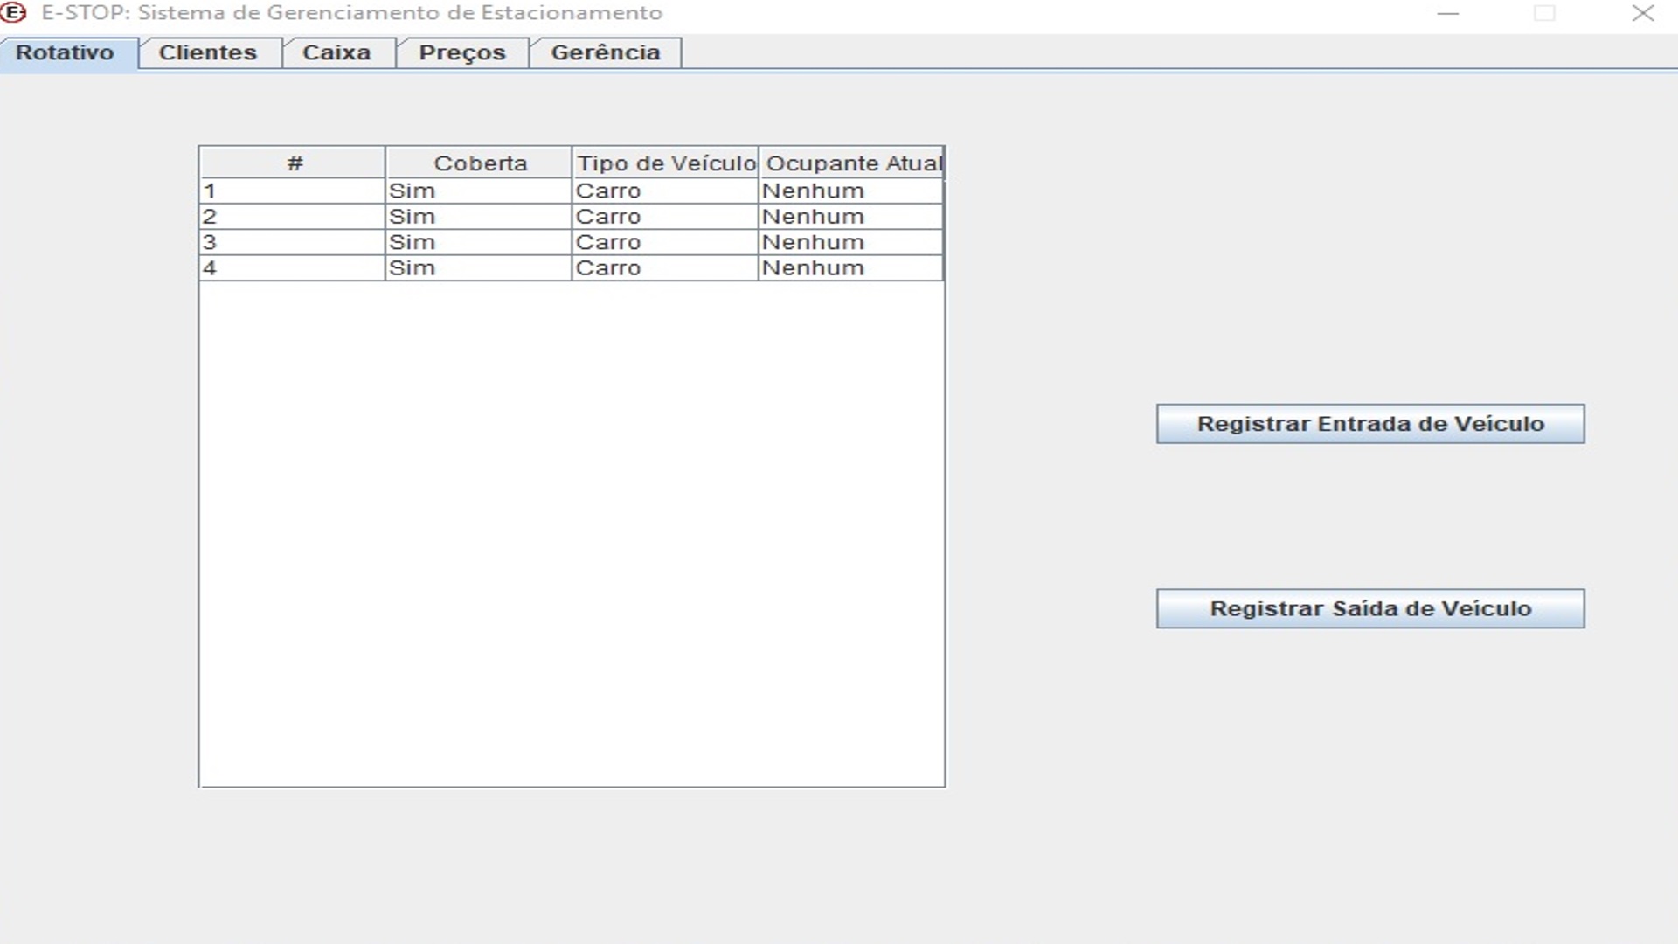Image resolution: width=1678 pixels, height=944 pixels.
Task: Select parking spot row 1 in the table
Action: point(293,190)
